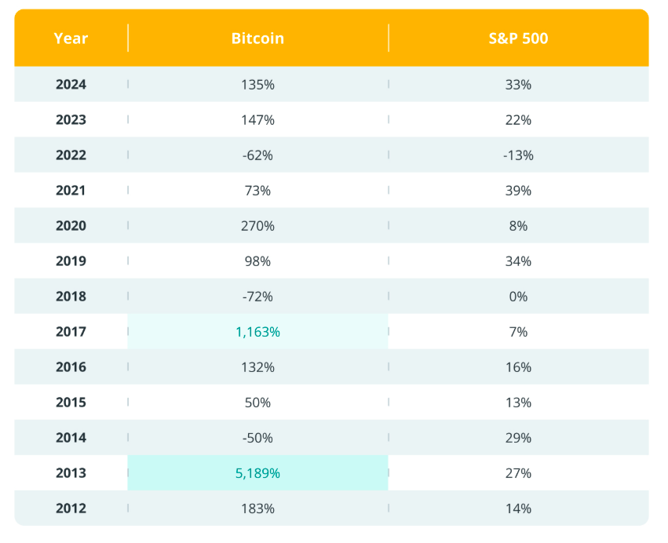Click the 2013 year row label
Screen dimensions: 668x543
71,473
